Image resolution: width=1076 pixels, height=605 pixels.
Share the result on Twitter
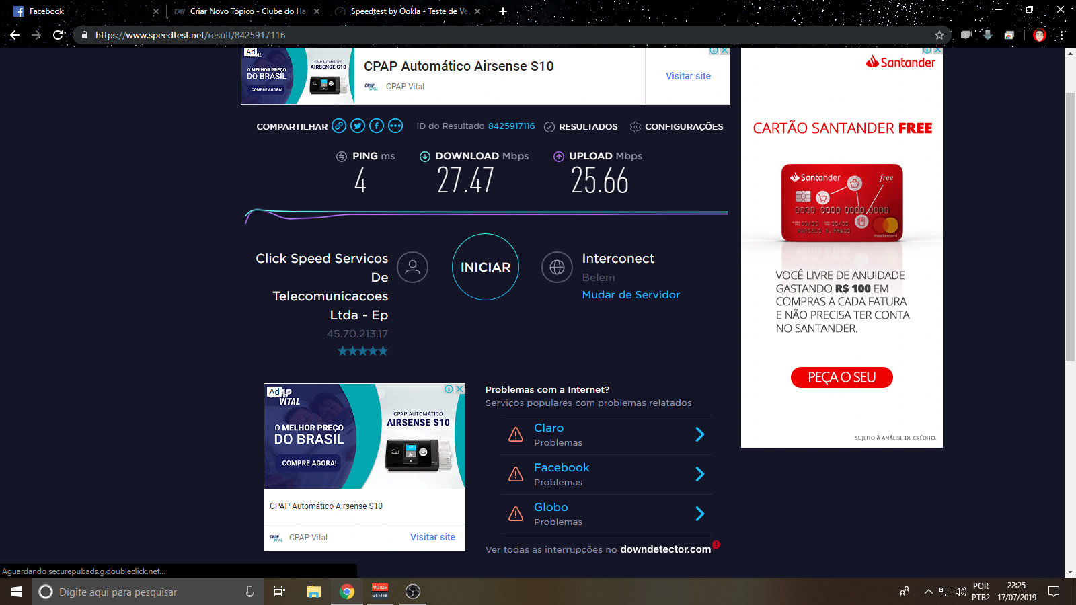point(358,126)
